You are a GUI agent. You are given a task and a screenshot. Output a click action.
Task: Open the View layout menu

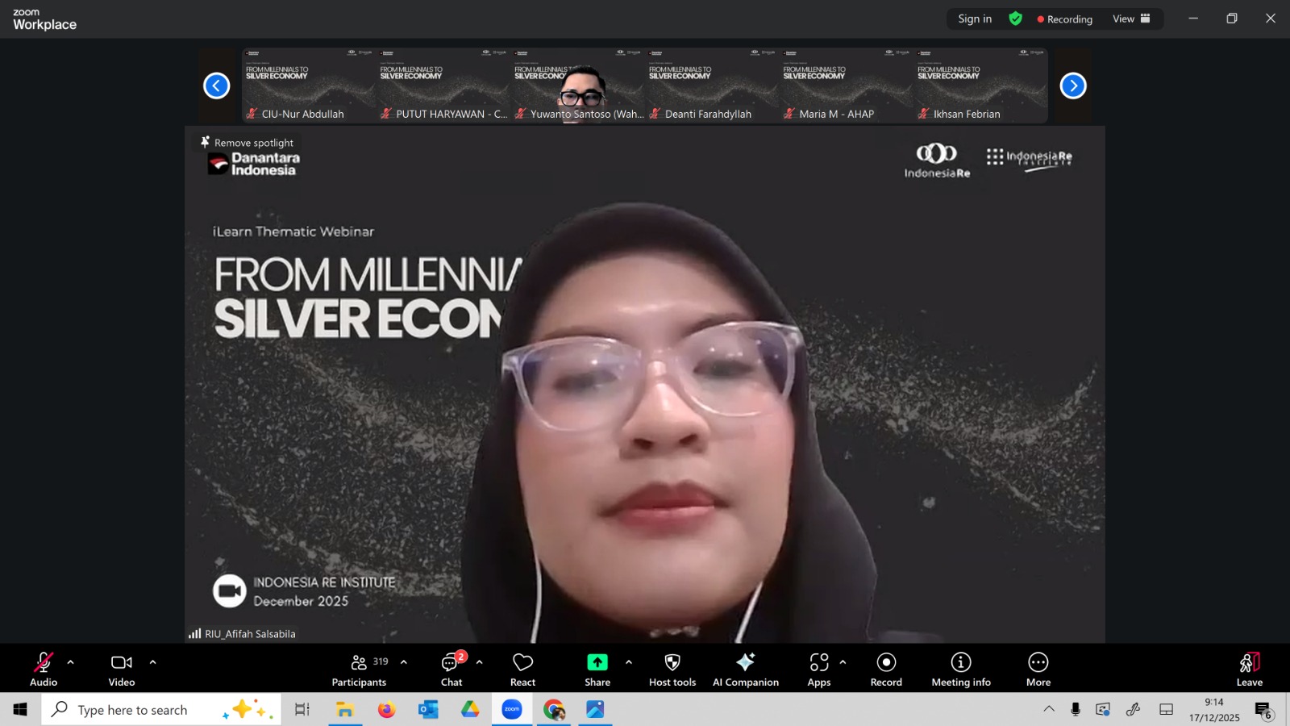coord(1131,19)
